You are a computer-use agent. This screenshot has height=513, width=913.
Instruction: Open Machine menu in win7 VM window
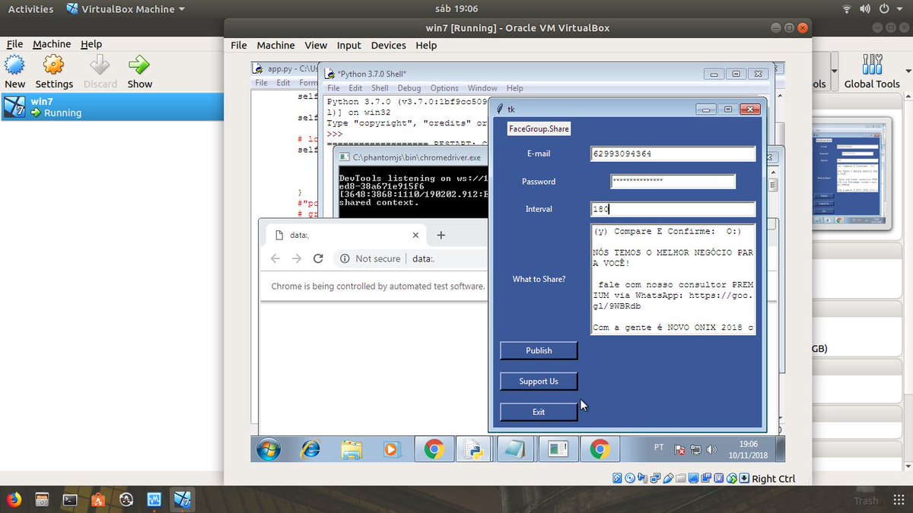tap(275, 46)
